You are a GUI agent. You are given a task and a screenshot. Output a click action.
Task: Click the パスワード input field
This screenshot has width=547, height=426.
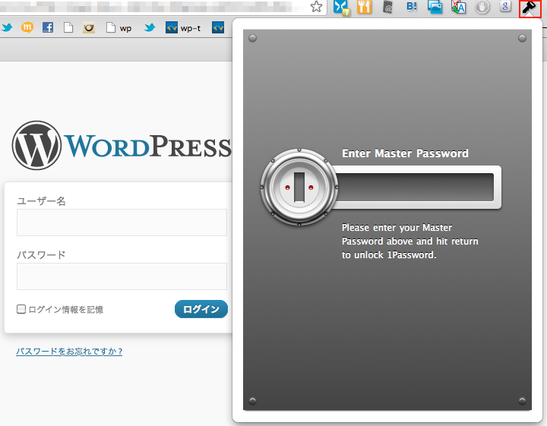[122, 276]
